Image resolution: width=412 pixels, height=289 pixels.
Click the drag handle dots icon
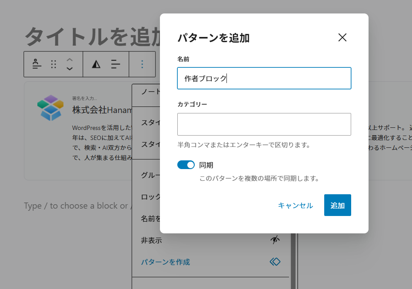click(x=54, y=64)
